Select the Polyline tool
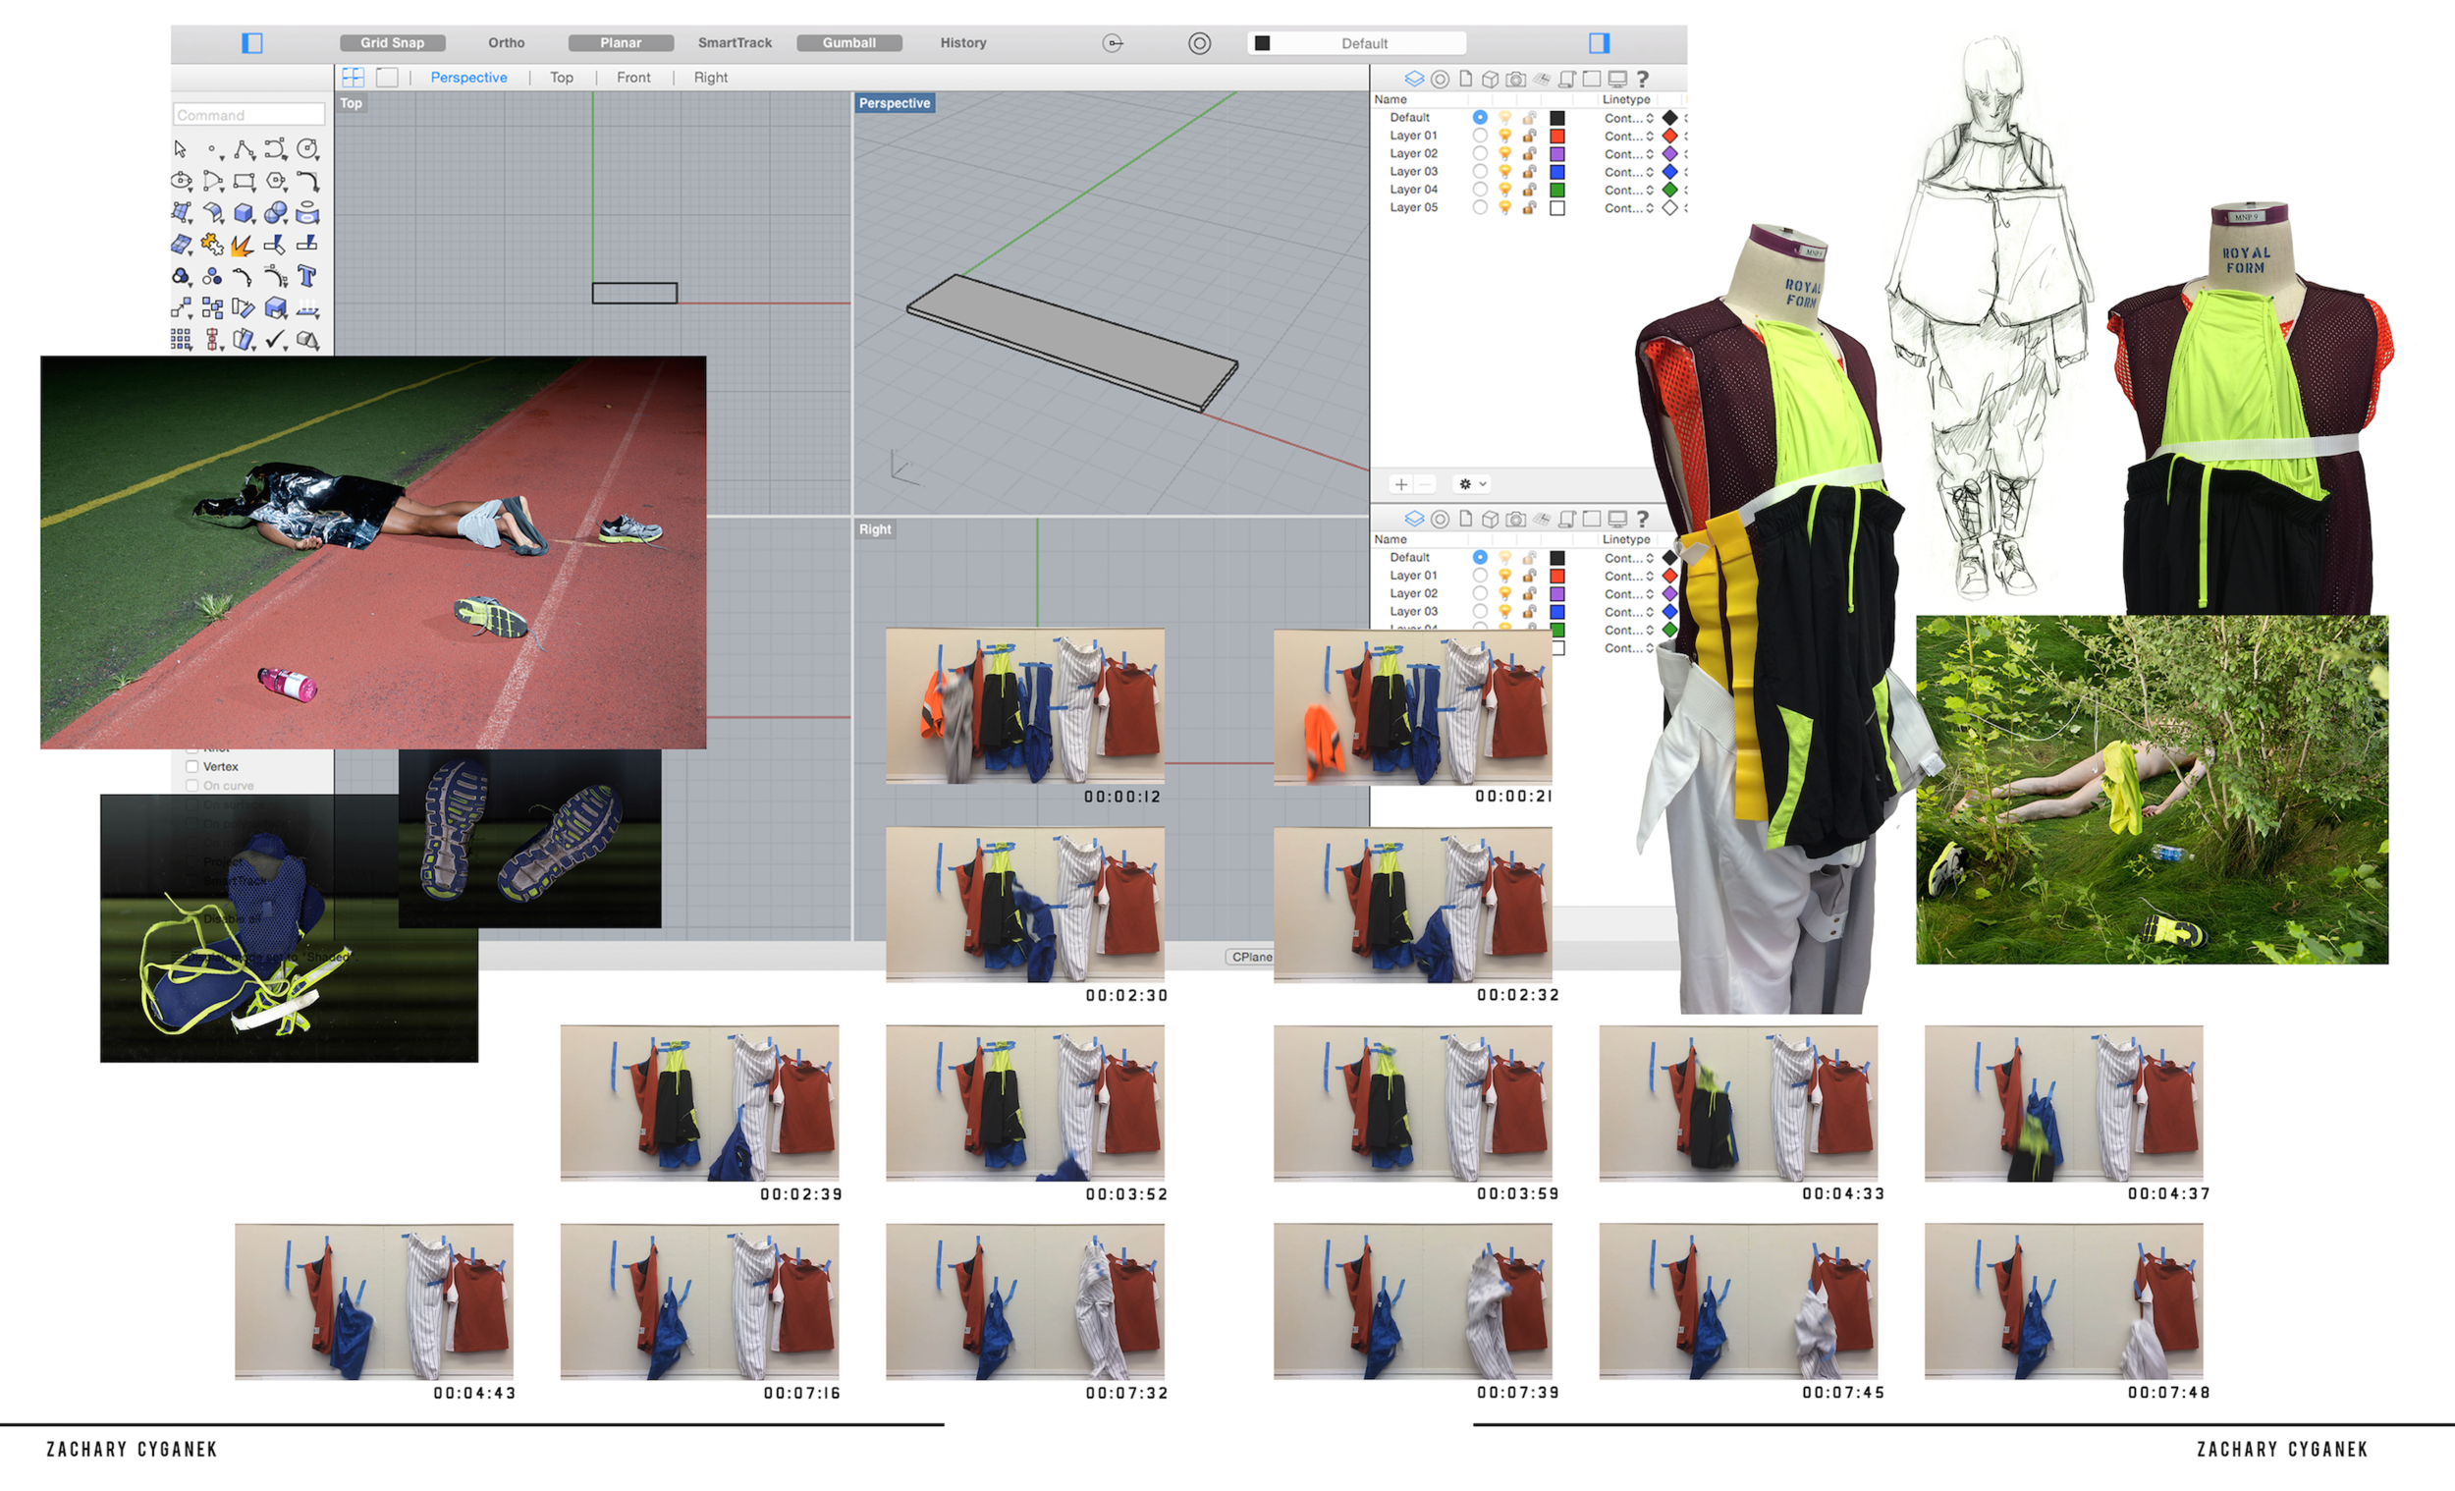2455x1491 pixels. (x=245, y=149)
